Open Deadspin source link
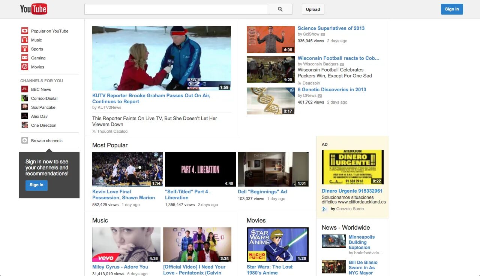The width and height of the screenshot is (480, 276). [x=311, y=83]
